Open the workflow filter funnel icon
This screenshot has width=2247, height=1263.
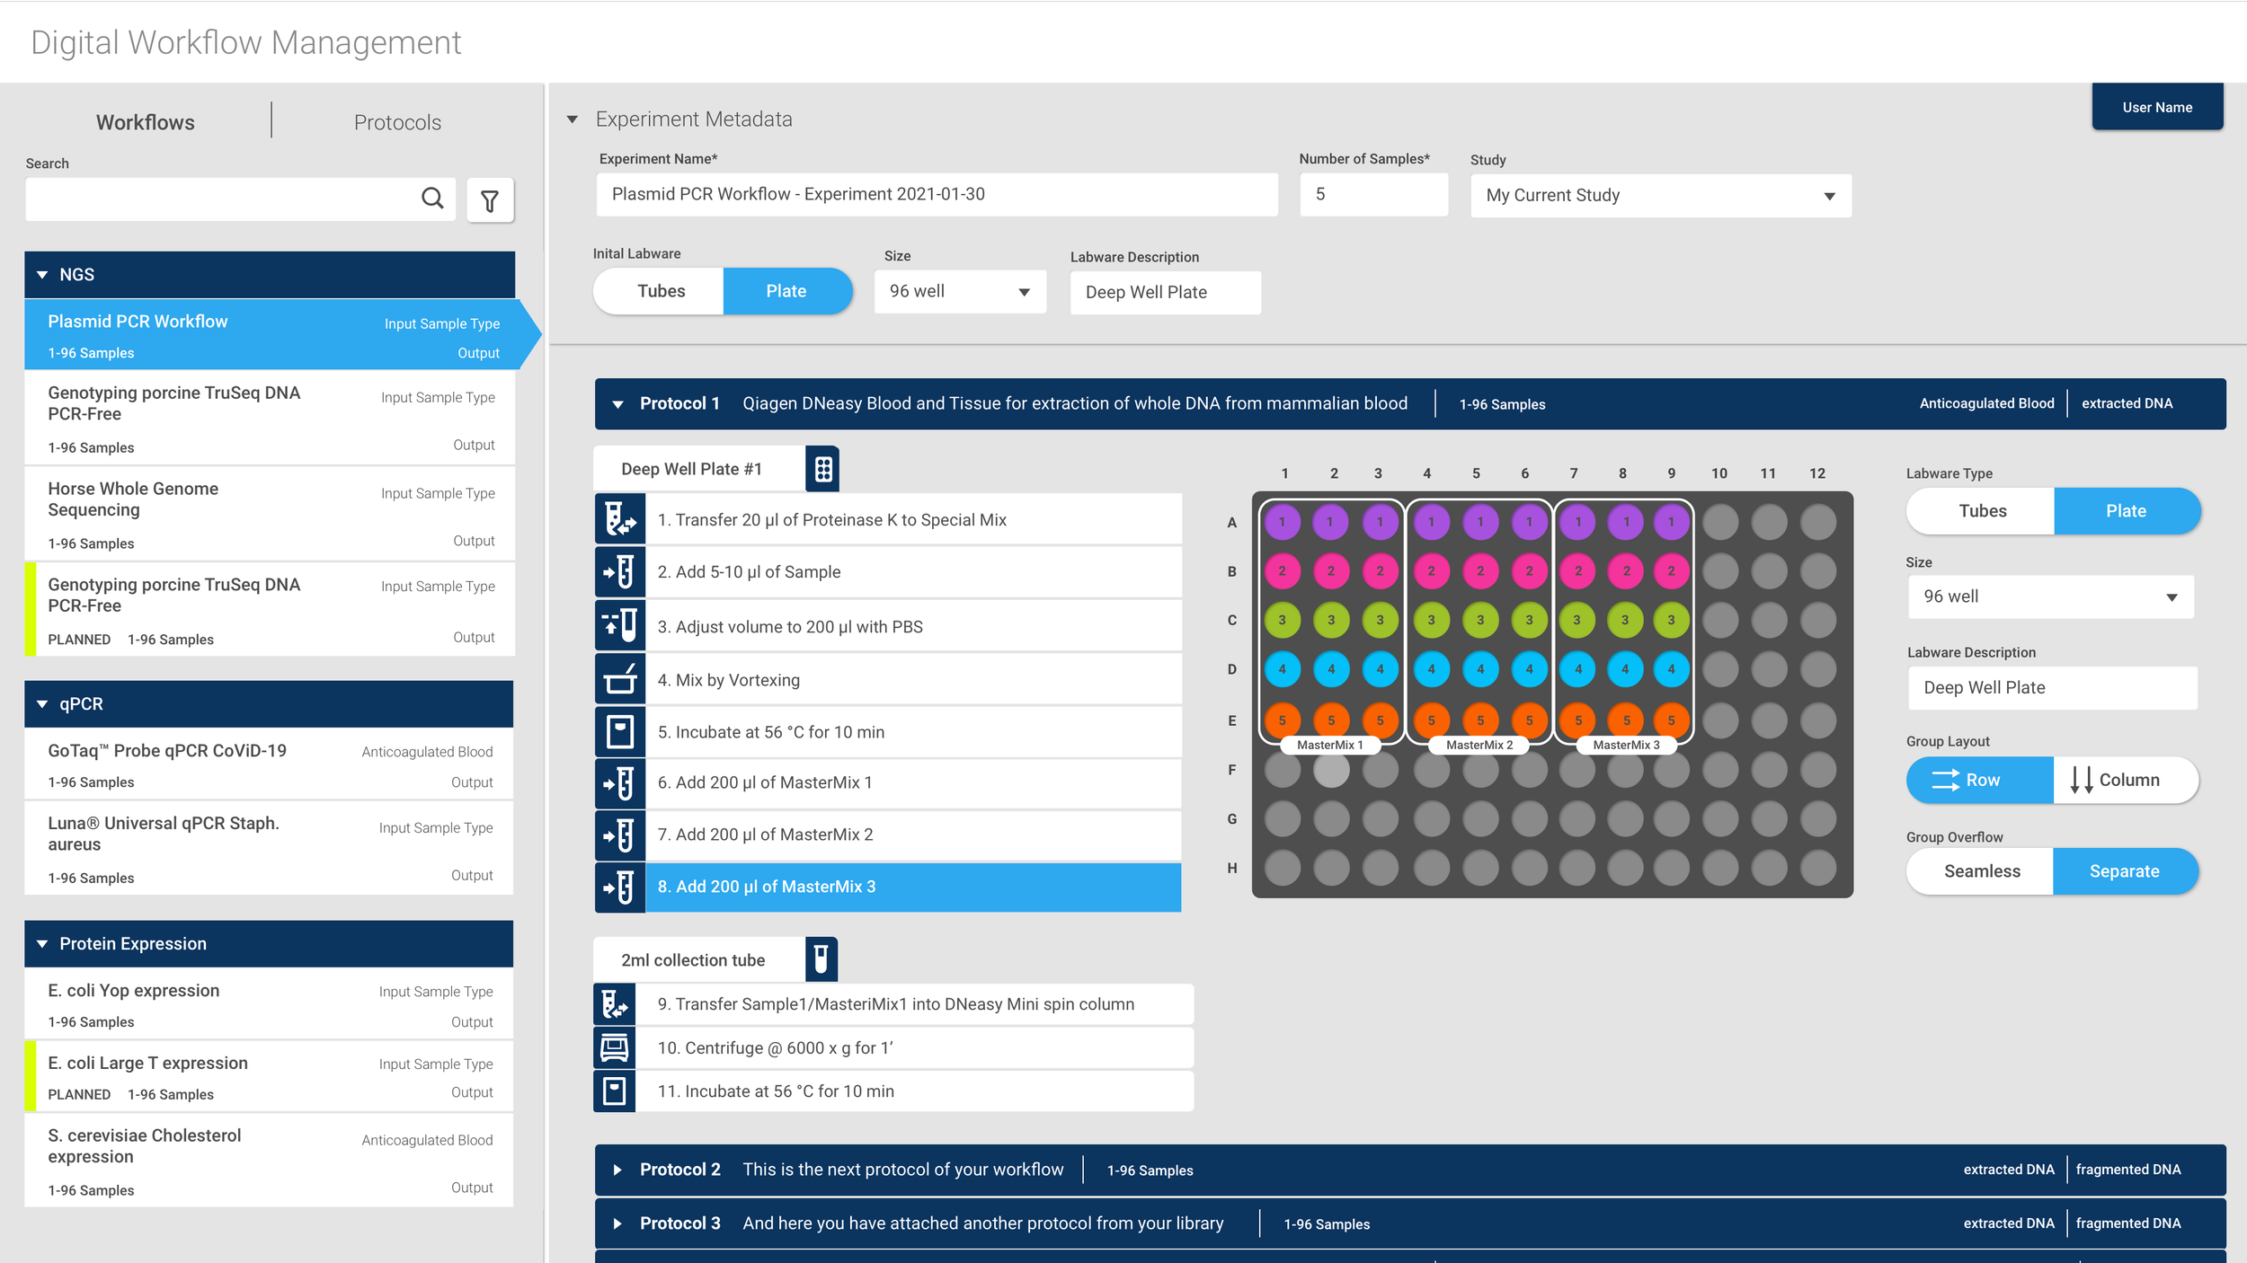[490, 200]
